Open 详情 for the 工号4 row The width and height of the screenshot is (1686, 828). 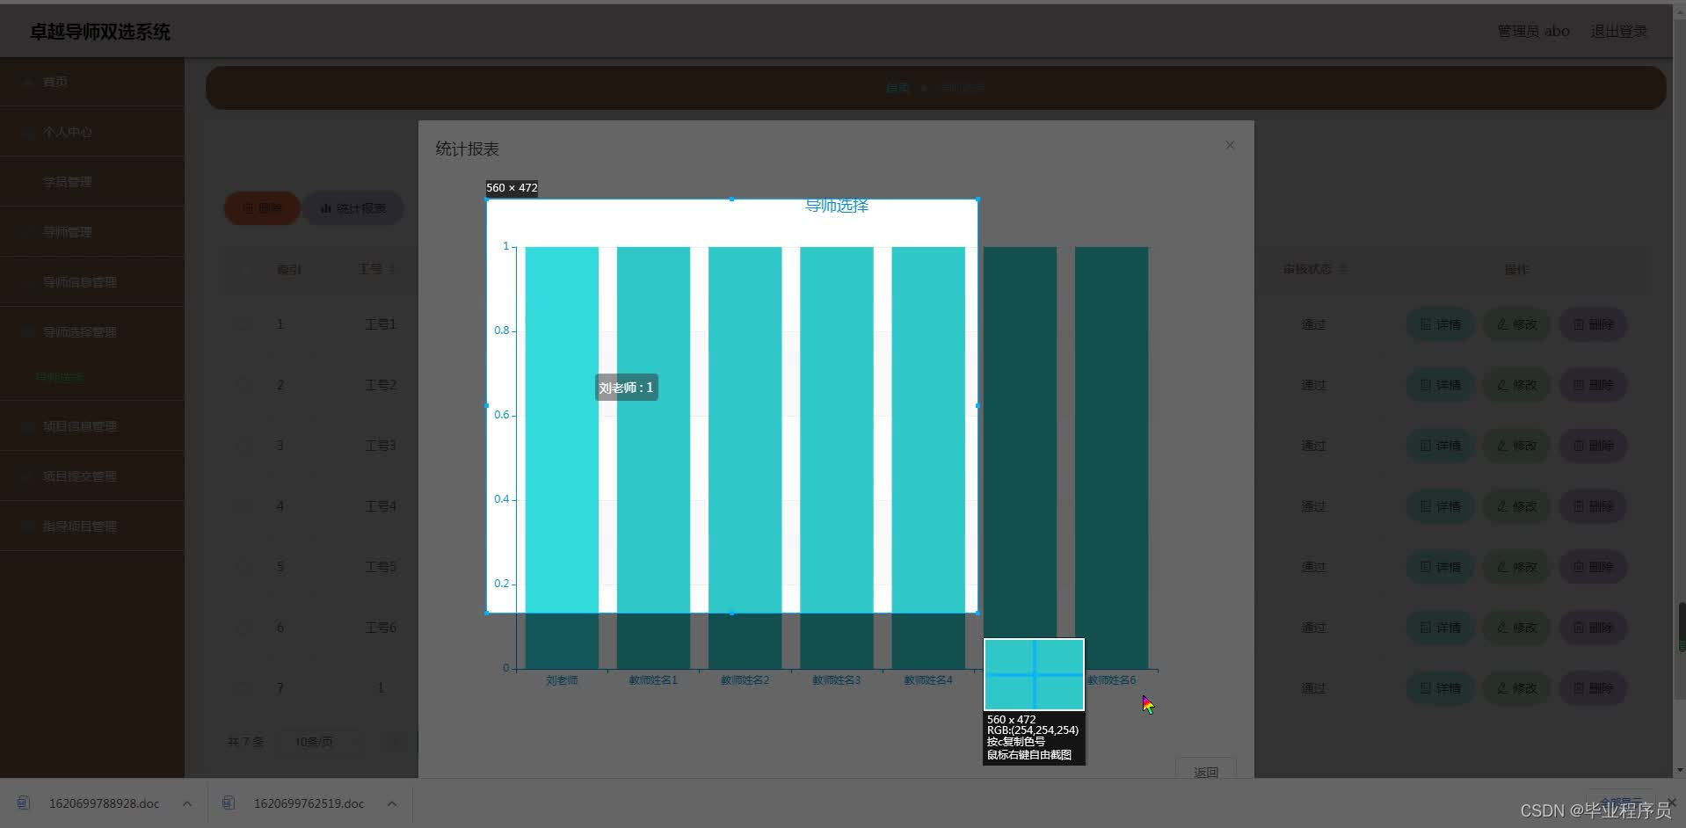[x=1440, y=506]
